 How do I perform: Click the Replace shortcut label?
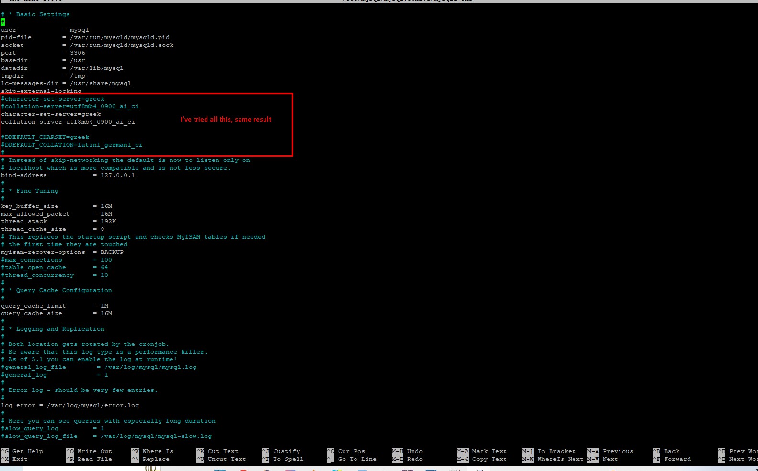(x=156, y=459)
